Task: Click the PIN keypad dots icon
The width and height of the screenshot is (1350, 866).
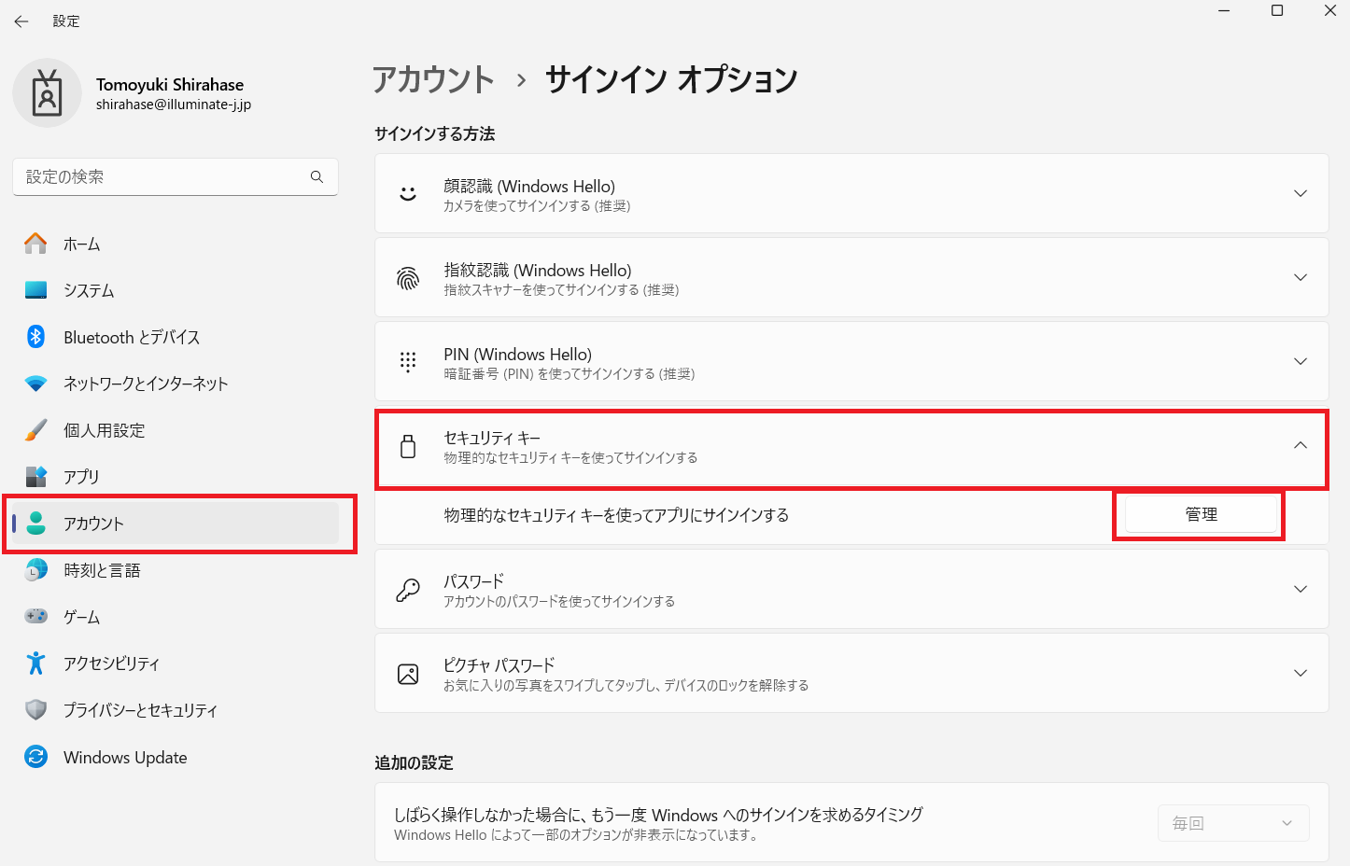Action: point(408,362)
